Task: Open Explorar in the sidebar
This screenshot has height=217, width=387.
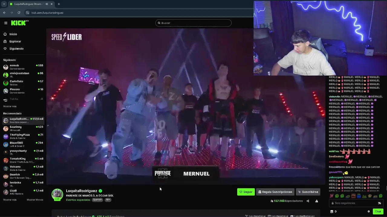Action: pos(15,41)
